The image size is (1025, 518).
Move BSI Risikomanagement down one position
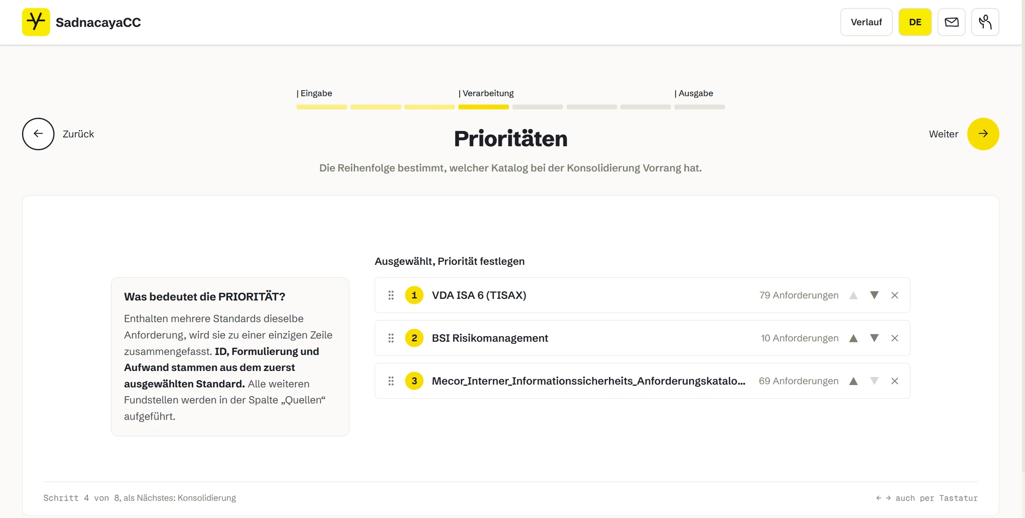(874, 338)
